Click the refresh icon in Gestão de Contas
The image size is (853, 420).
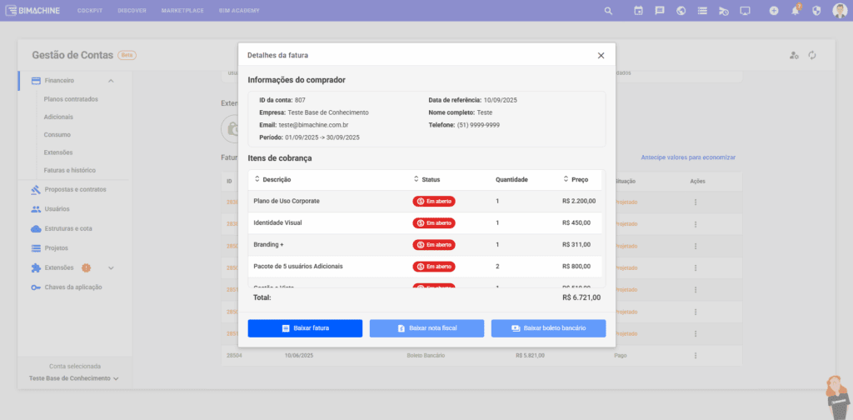coord(812,55)
